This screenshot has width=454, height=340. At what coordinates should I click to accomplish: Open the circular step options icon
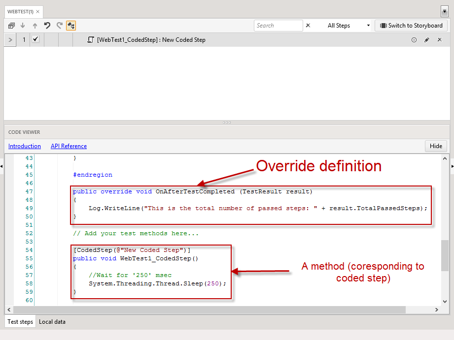click(x=414, y=40)
